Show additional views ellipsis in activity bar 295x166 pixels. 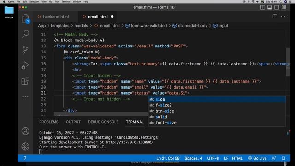tap(25, 96)
